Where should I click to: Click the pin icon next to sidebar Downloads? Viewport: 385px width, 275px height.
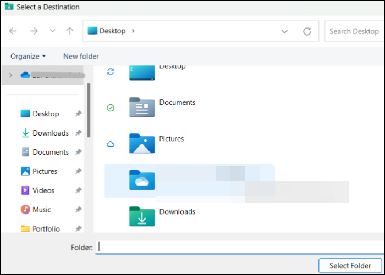pos(78,133)
